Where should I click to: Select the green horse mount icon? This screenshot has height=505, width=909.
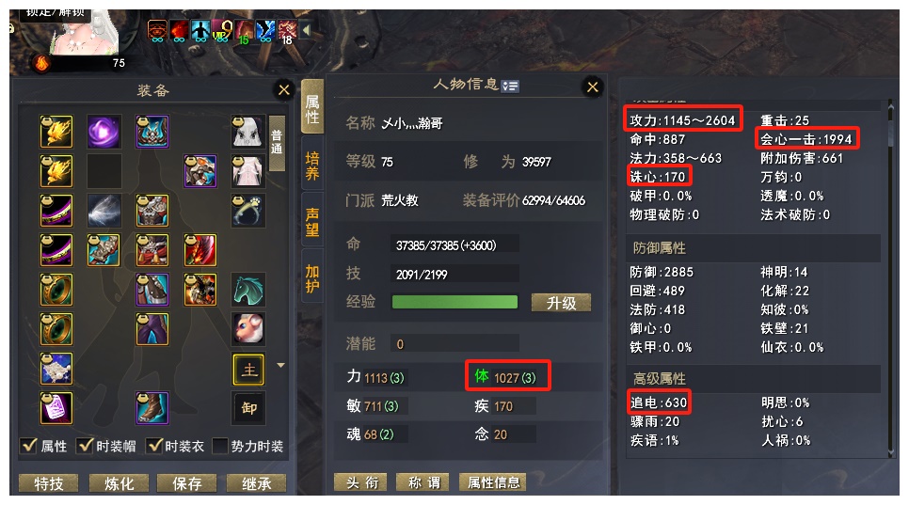(x=248, y=289)
